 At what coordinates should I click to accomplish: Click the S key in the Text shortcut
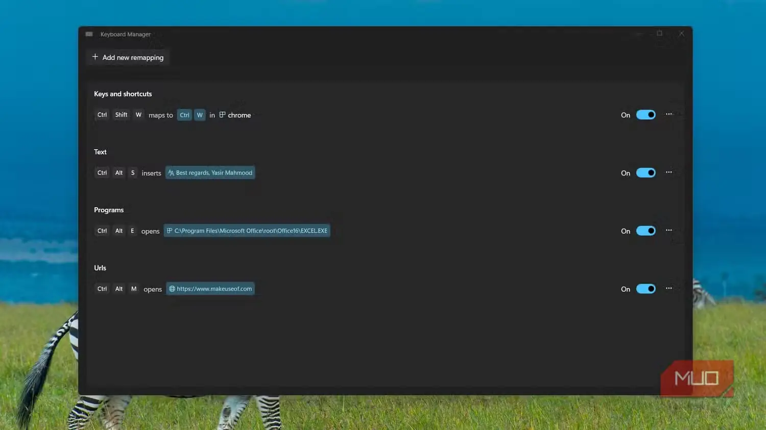(x=133, y=173)
